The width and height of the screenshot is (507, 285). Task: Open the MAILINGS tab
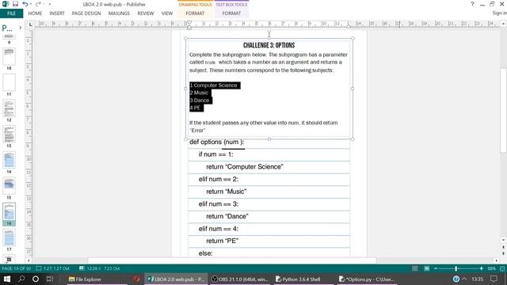point(119,13)
